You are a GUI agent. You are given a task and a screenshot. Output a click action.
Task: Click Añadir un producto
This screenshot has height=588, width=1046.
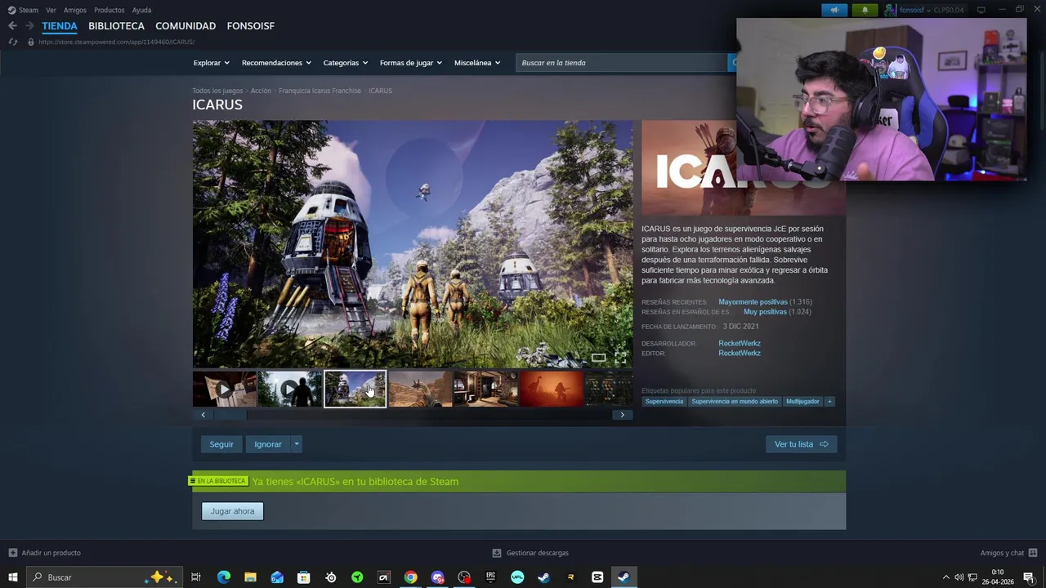coord(45,553)
